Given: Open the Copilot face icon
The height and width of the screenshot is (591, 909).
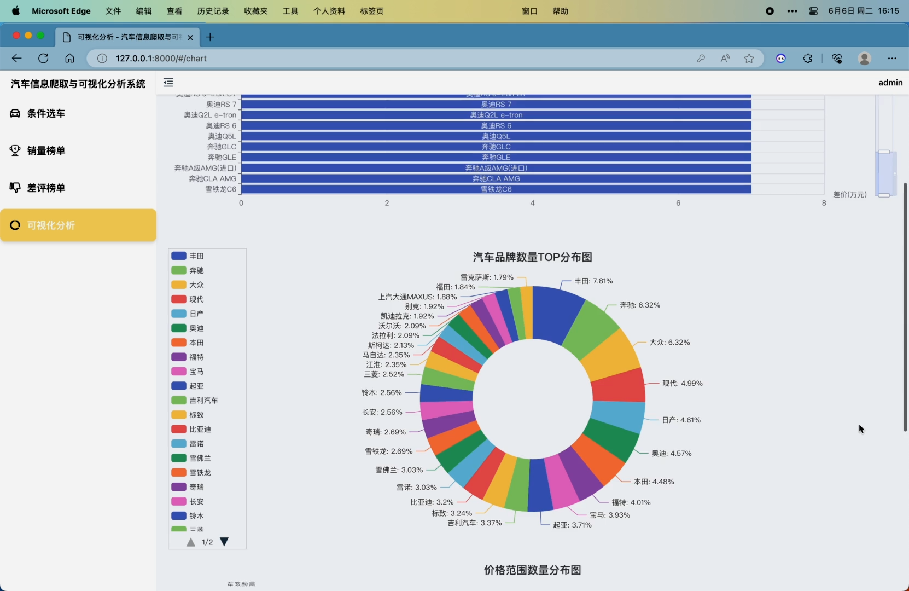Looking at the screenshot, I should click(x=781, y=58).
